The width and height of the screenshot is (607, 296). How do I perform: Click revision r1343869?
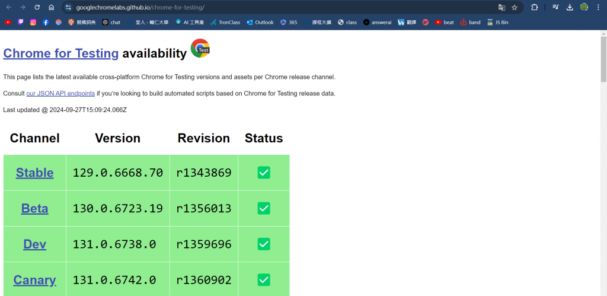pos(204,173)
